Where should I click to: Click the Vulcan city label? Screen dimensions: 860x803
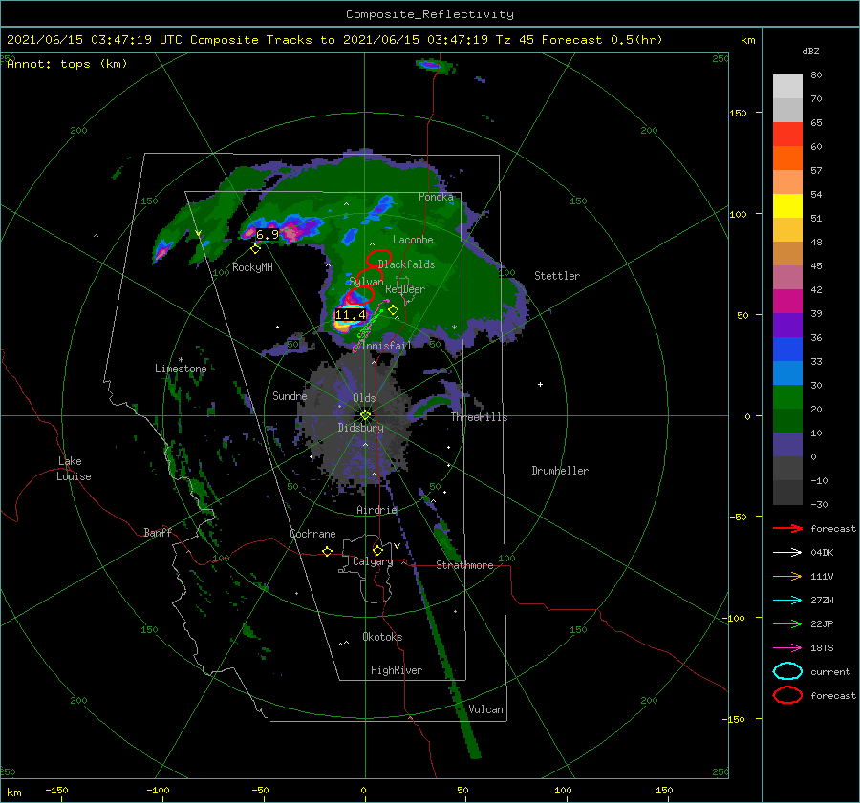(485, 709)
